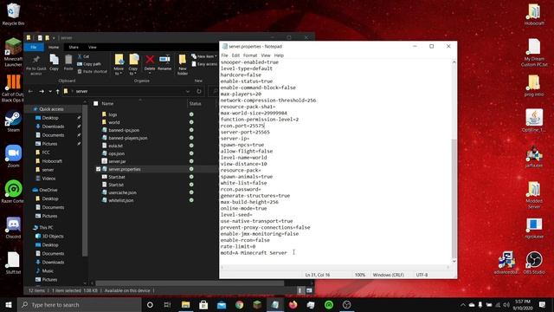Open the Recycle Bin desktop icon
Screen dimensions: 554x312
[x=13, y=14]
